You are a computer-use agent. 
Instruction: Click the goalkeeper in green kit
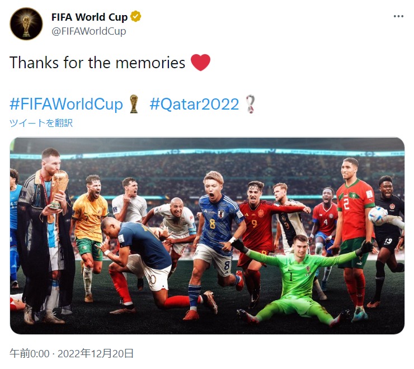click(301, 280)
